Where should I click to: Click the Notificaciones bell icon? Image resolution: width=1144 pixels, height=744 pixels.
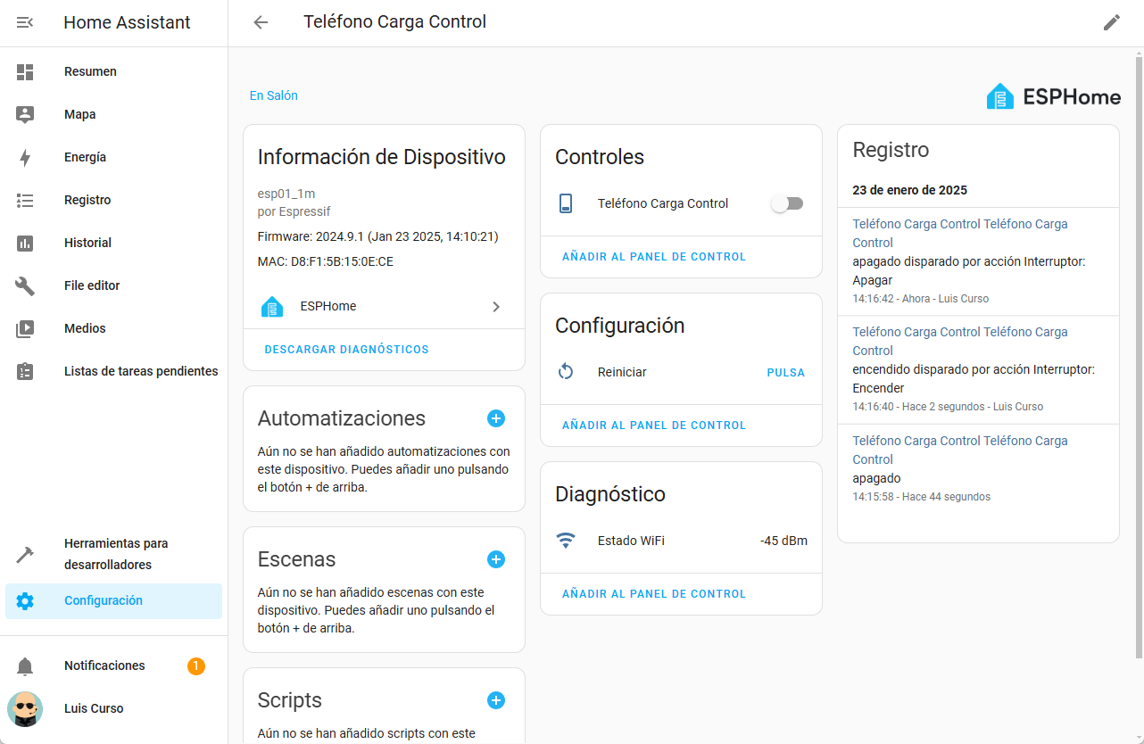click(x=25, y=666)
